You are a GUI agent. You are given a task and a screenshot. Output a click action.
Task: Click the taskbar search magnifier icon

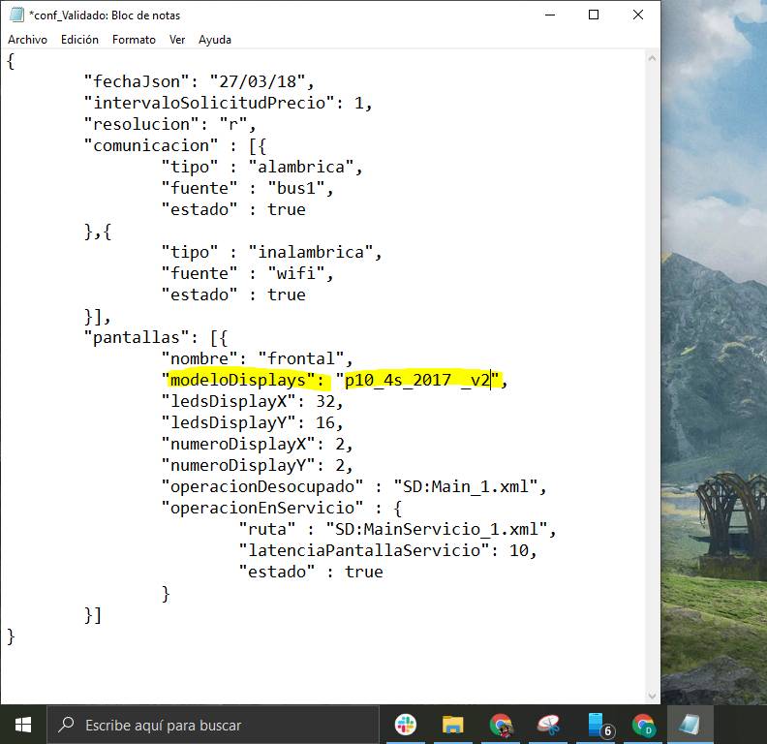(x=66, y=725)
